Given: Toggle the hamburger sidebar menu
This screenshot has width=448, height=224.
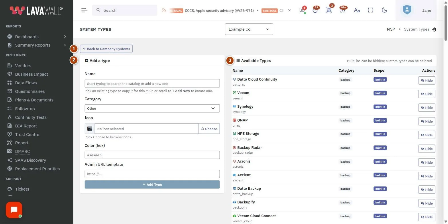Looking at the screenshot, I should [84, 10].
